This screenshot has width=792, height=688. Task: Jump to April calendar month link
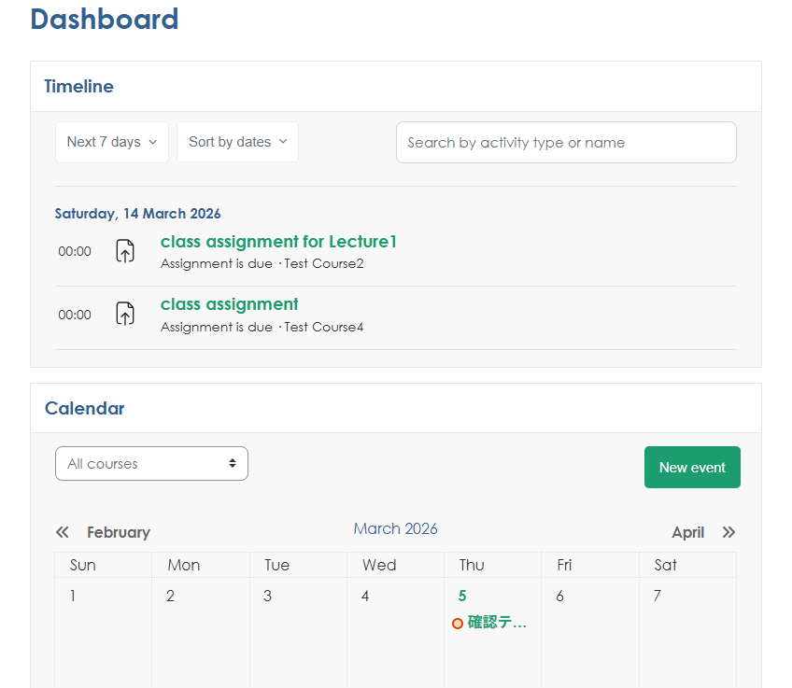click(x=687, y=532)
